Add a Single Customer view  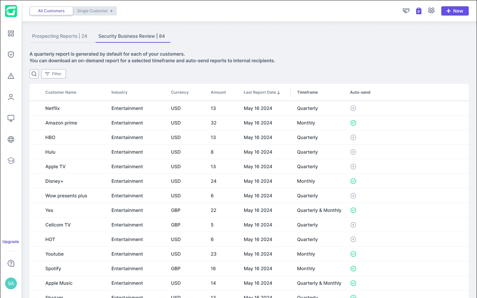point(95,11)
